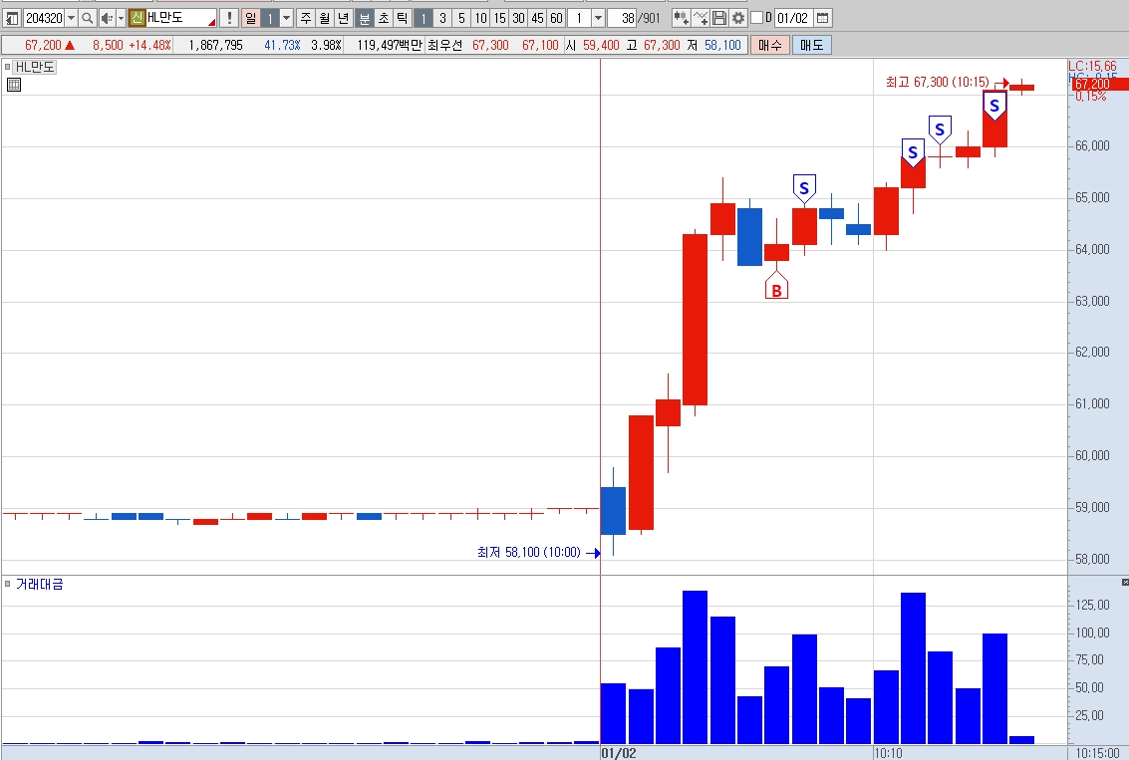
Task: Open stock code 204320 dropdown arrow
Action: 71,18
